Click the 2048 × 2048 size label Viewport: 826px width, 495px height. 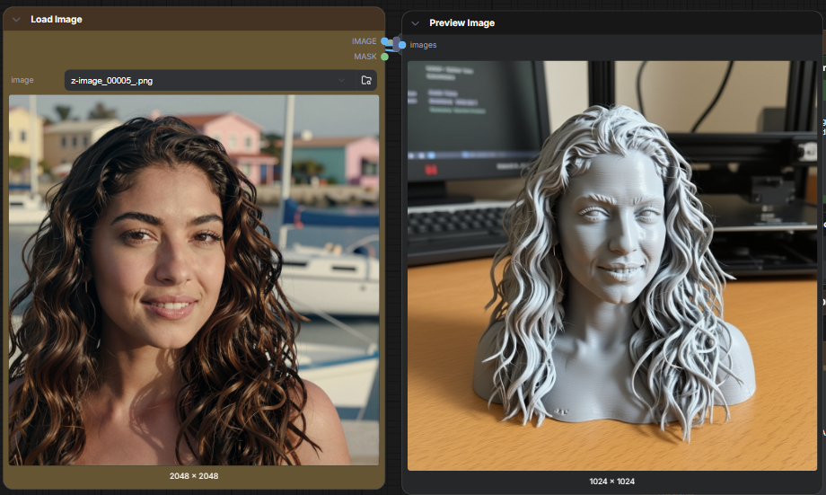point(194,476)
